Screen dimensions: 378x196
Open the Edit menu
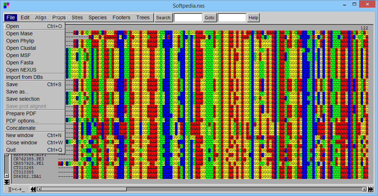pos(25,17)
